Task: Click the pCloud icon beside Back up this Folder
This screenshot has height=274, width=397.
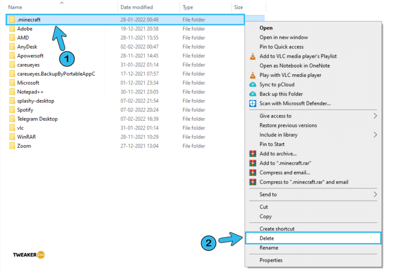Action: coord(253,94)
